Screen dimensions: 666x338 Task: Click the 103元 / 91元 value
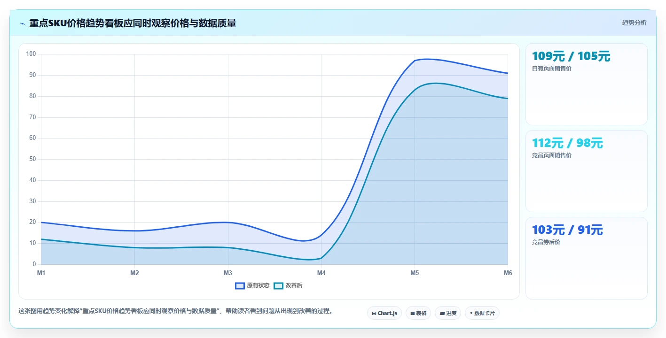pyautogui.click(x=567, y=230)
